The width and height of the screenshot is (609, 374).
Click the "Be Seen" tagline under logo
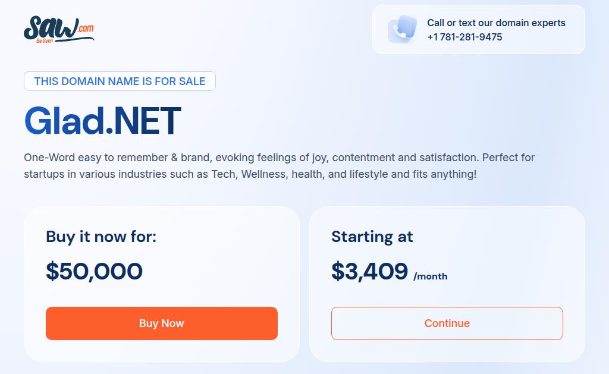pos(45,41)
